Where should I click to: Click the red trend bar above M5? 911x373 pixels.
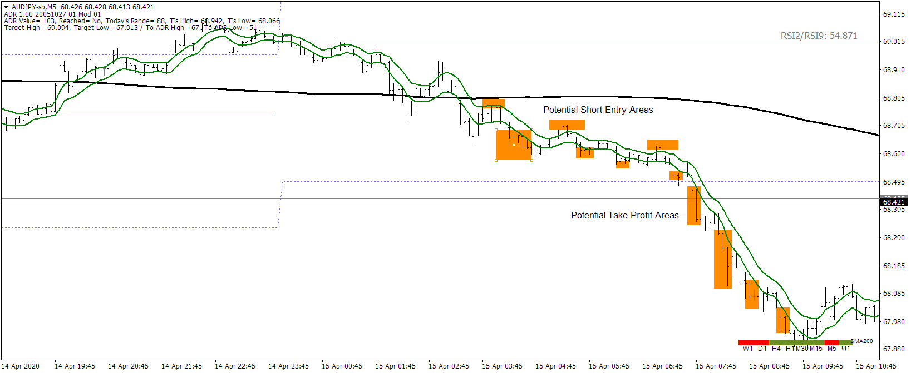coord(831,342)
